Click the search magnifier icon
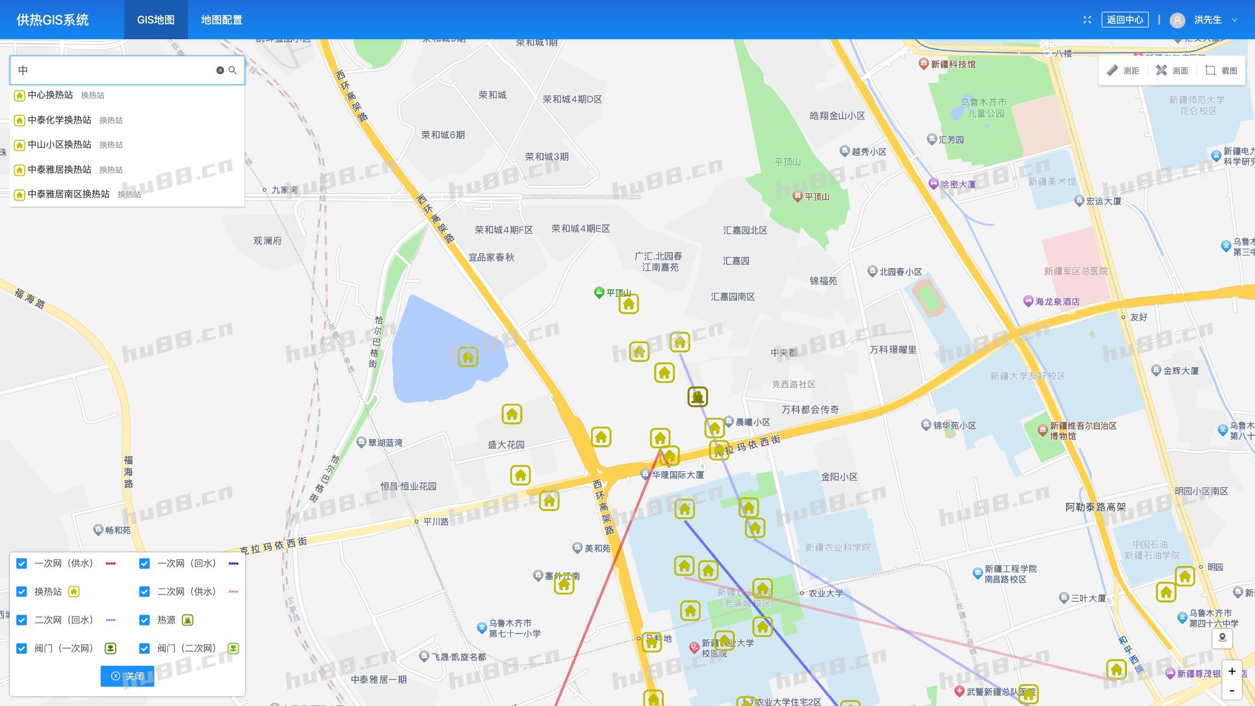The image size is (1255, 706). [233, 70]
